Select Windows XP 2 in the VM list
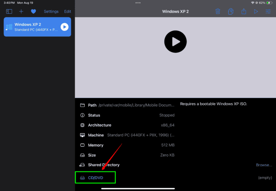276x191 pixels. 32,27
